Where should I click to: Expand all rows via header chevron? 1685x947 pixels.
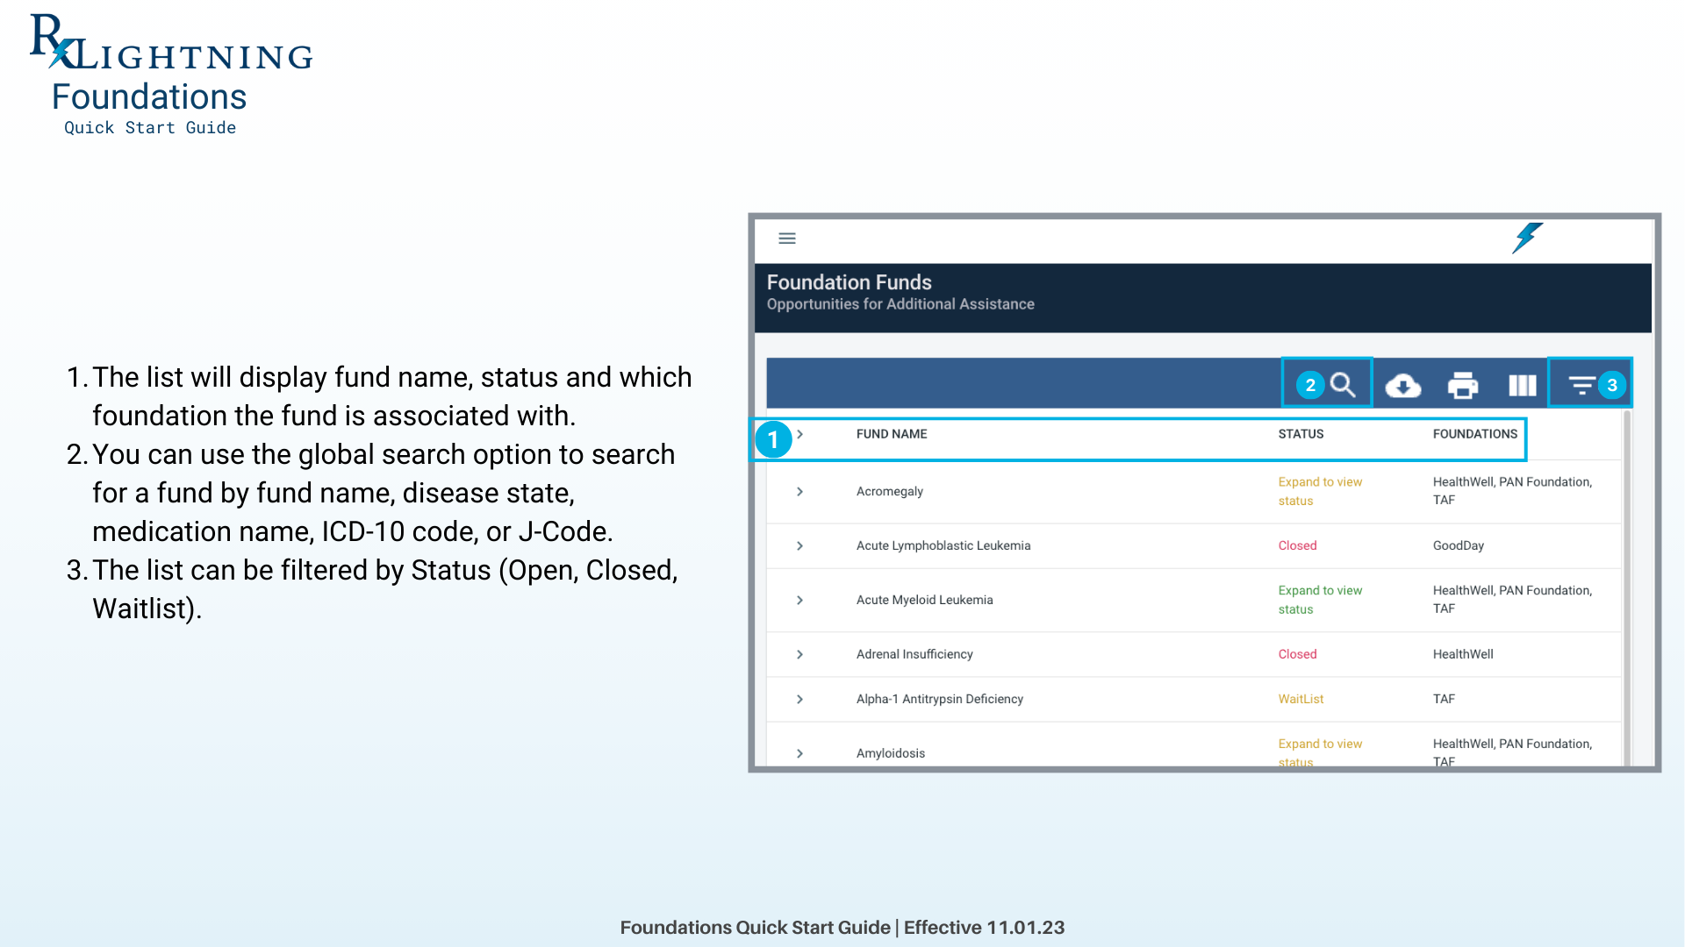(800, 435)
